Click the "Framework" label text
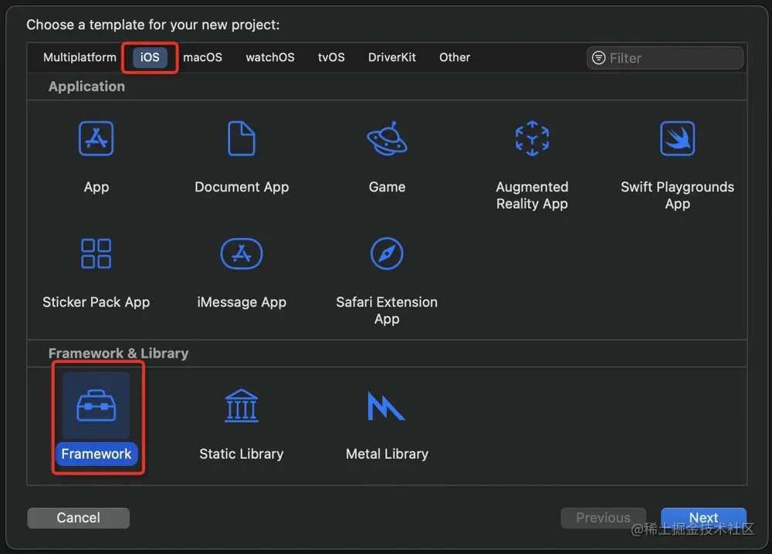772x554 pixels. [x=96, y=454]
